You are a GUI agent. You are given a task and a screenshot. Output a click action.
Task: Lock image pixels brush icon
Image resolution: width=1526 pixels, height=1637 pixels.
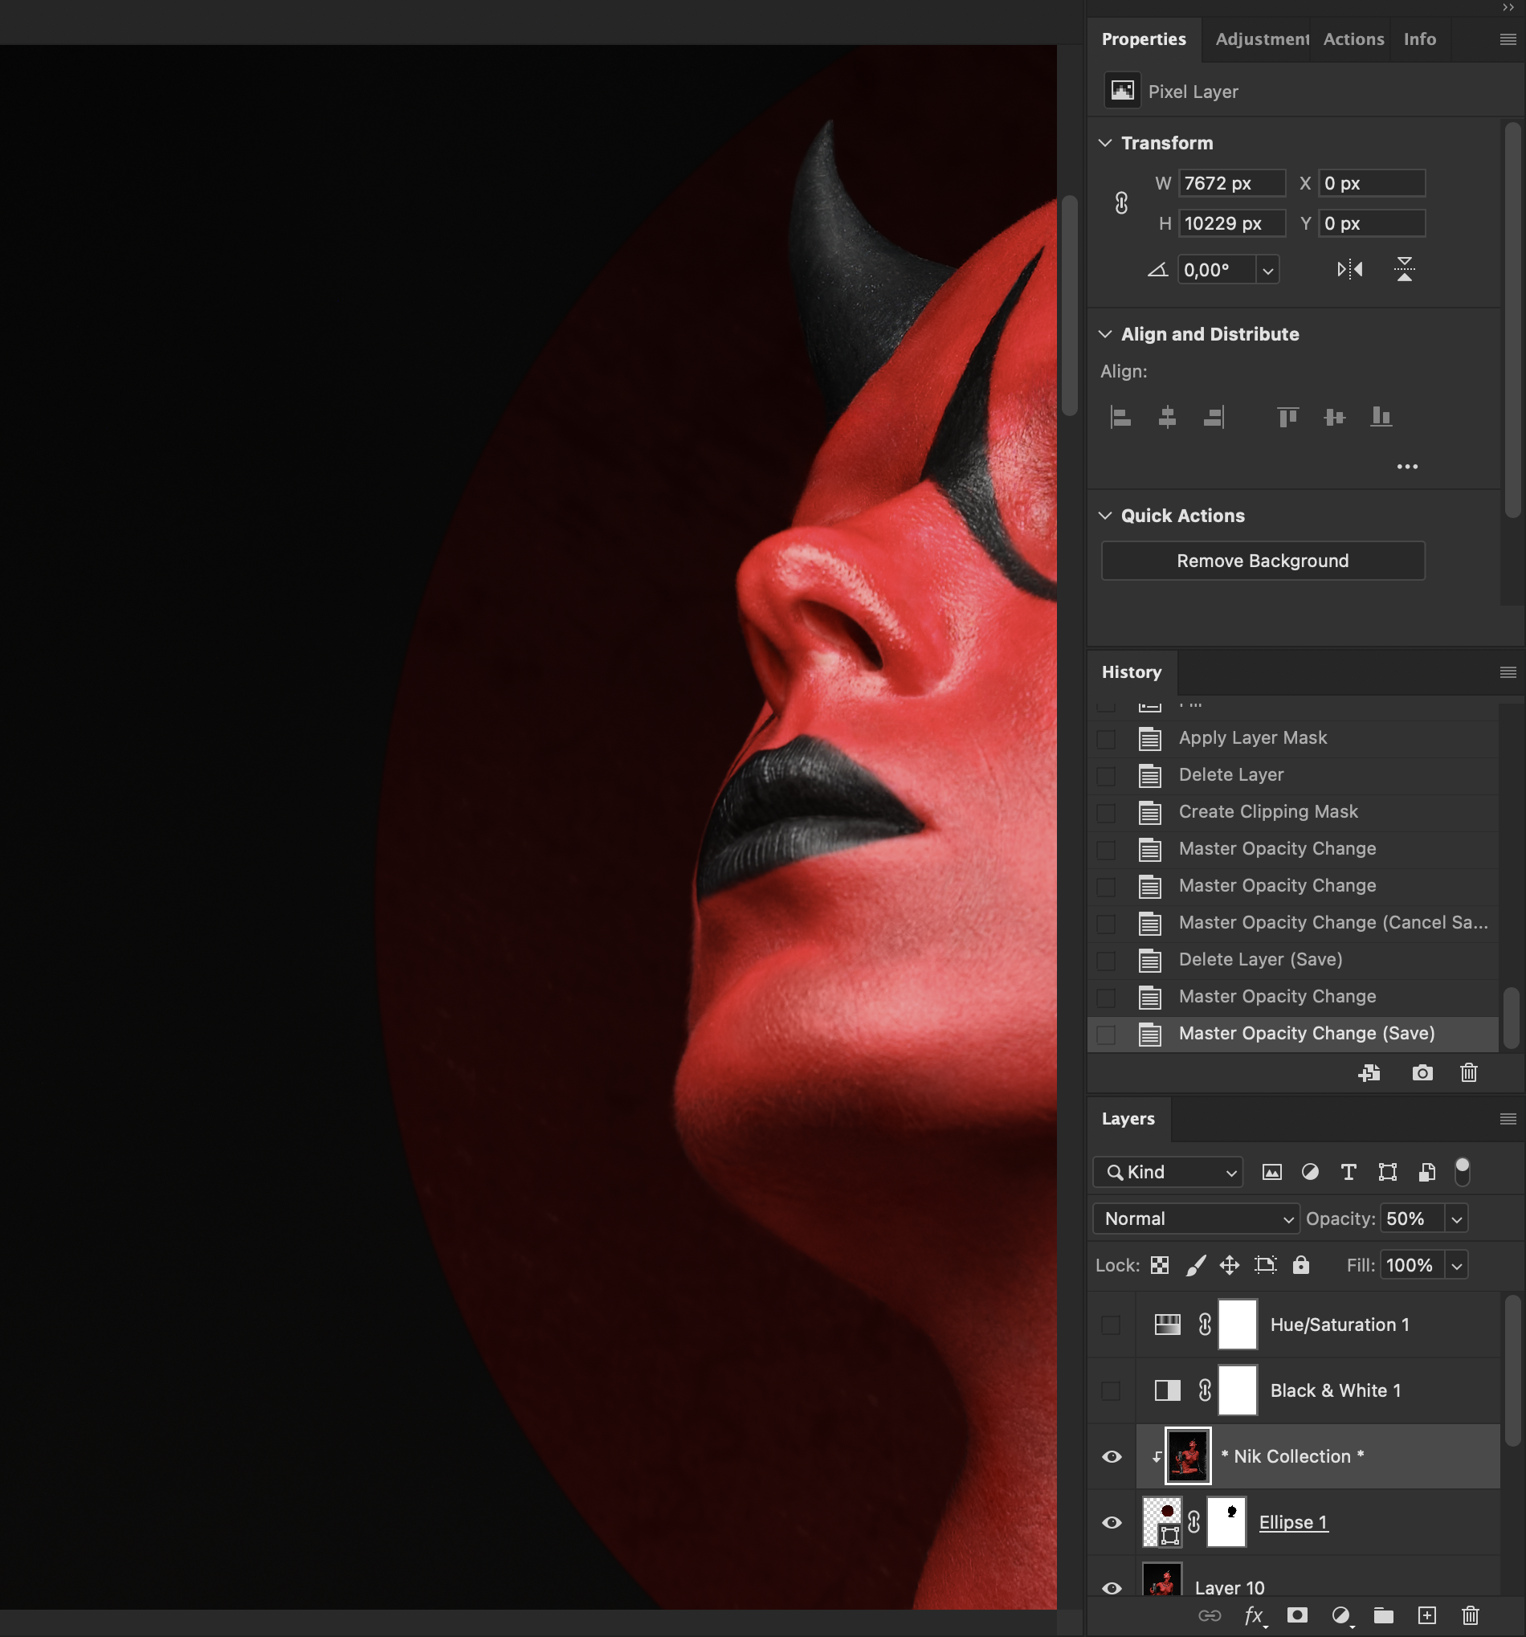(1196, 1266)
